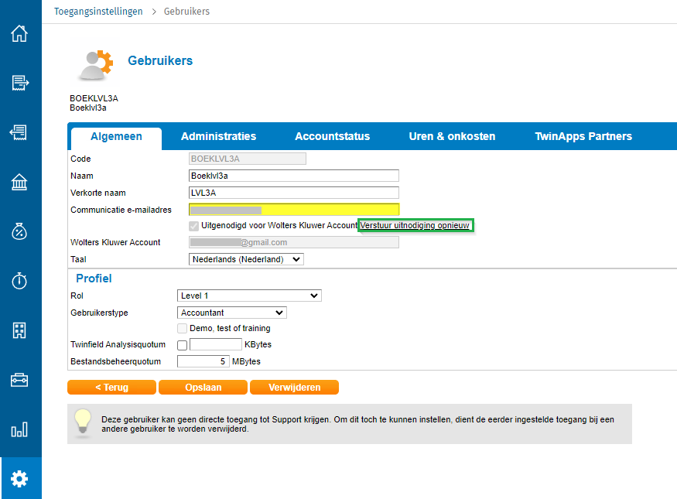Click the sales invoice icon in sidebar

coord(19,84)
